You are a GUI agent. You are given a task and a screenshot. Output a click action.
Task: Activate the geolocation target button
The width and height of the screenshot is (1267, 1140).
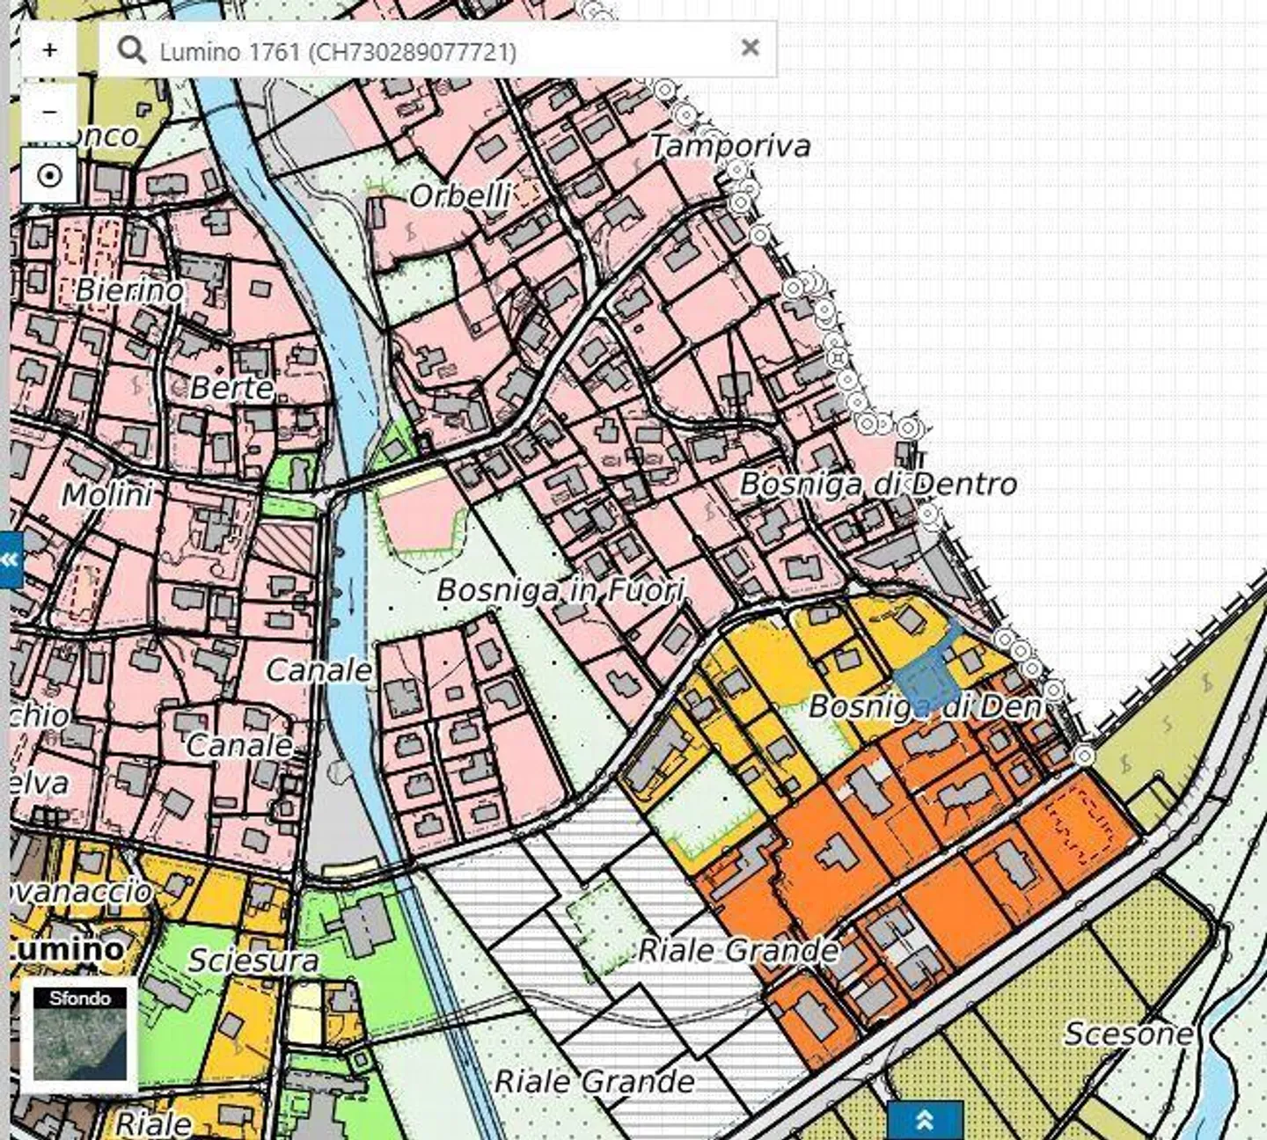click(x=49, y=176)
